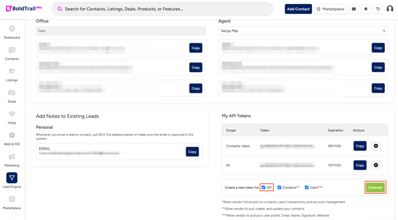
Task: Open the Listings sidebar icon
Action: (x=12, y=71)
